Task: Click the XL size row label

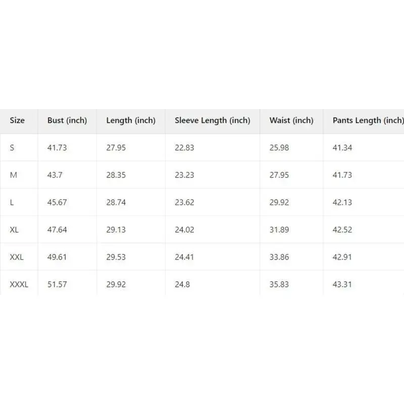Action: 14,230
